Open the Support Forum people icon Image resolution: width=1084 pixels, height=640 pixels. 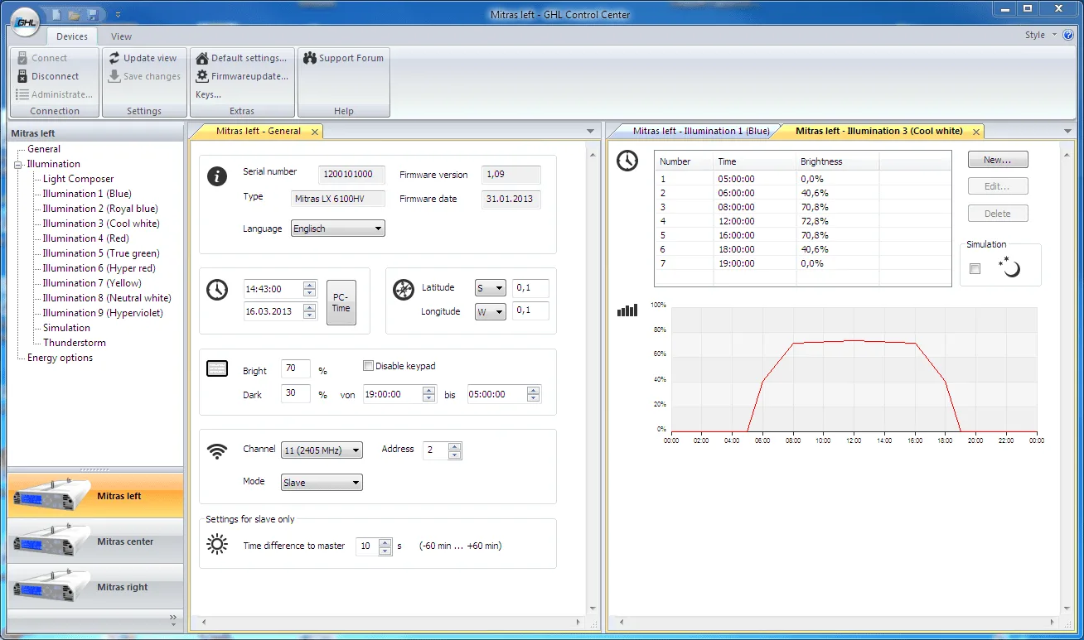pyautogui.click(x=310, y=58)
